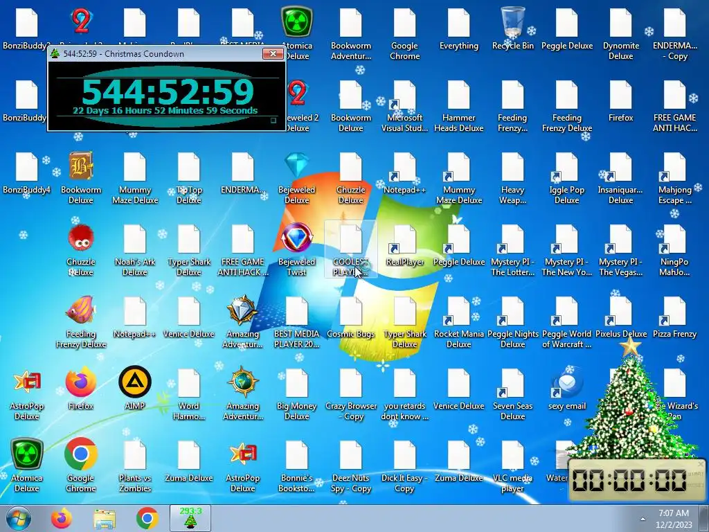The image size is (709, 532).
Task: Show hidden system tray icons
Action: [x=643, y=519]
